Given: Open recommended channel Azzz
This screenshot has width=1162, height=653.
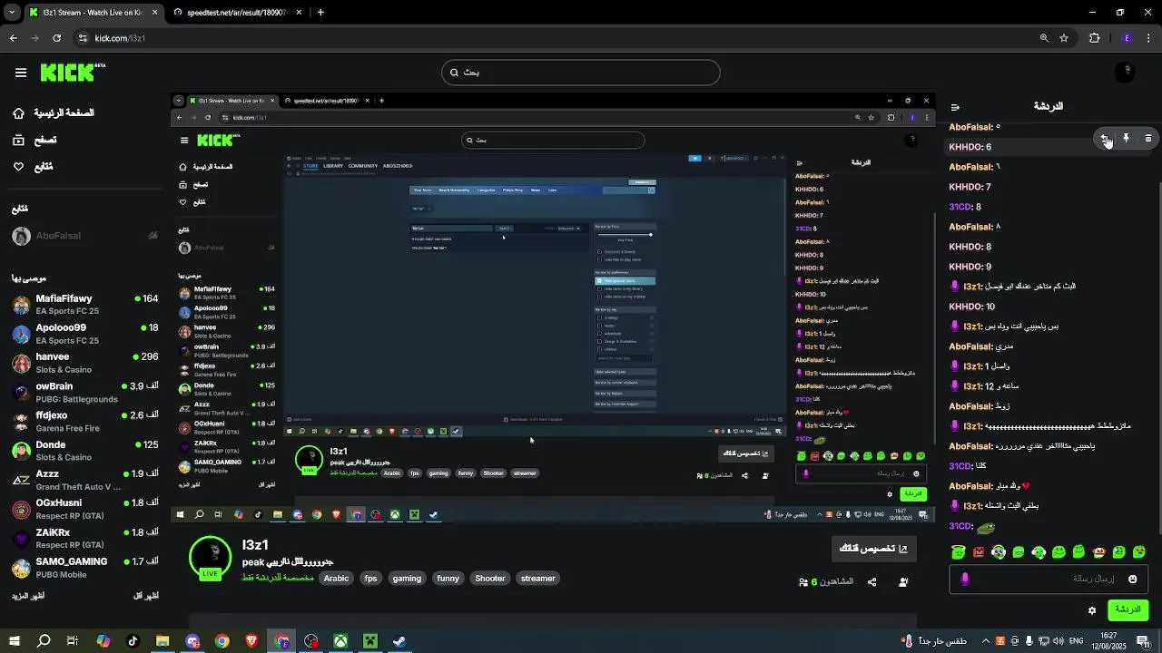Looking at the screenshot, I should click(x=85, y=480).
